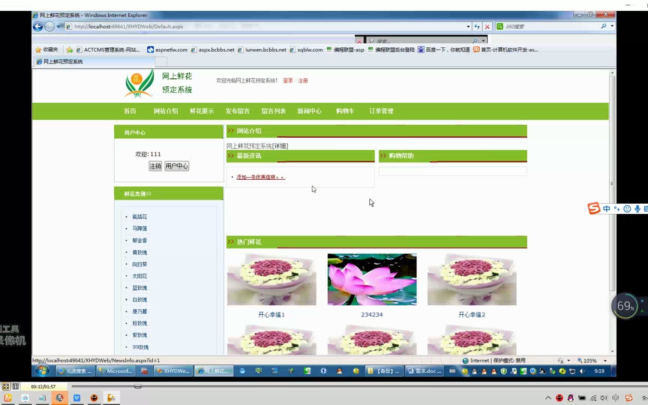
Task: Toggle the video player fullscreen icon
Action: point(6,386)
